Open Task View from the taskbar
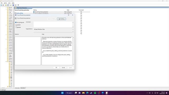The image size is (169, 95). pos(76,93)
